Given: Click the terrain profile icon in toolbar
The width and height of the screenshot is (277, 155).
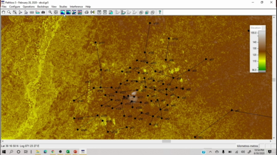Looking at the screenshot, I should click(x=38, y=12).
